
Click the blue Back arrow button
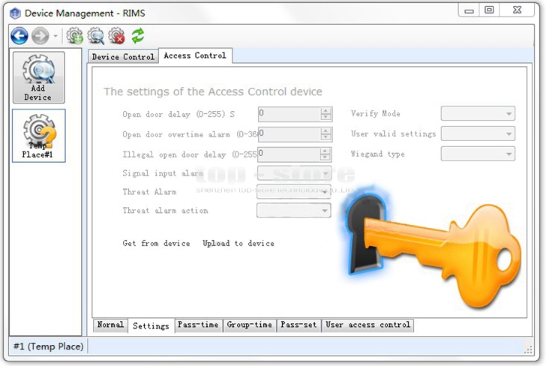point(19,35)
